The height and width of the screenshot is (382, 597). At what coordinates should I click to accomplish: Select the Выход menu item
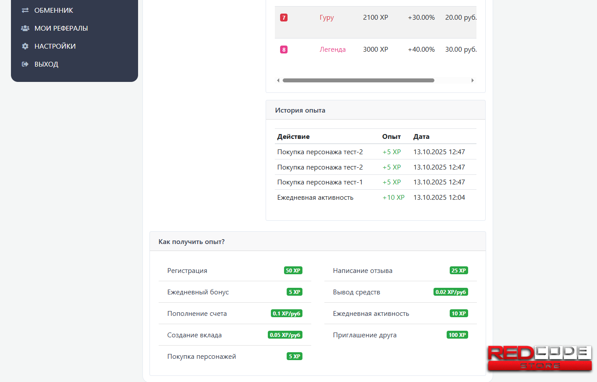pos(46,64)
